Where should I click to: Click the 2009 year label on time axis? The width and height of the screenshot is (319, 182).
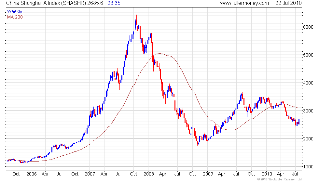coord(208,174)
